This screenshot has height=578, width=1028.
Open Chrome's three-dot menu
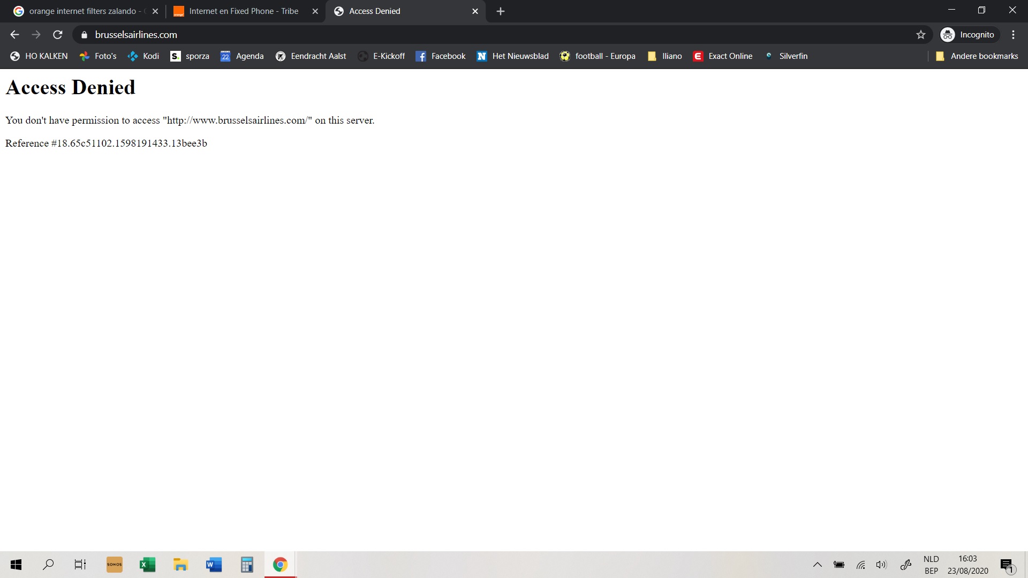coord(1013,35)
